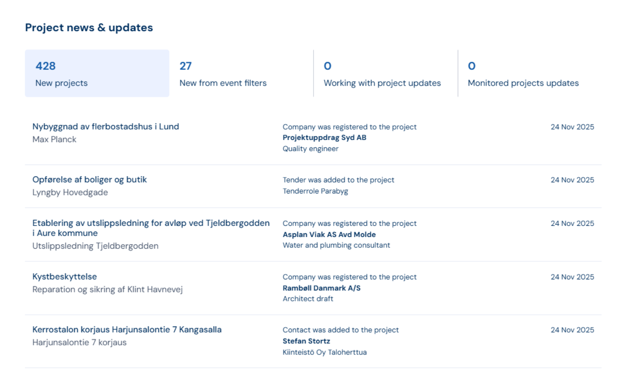Click Max Planck subtitle
This screenshot has width=627, height=392.
54,139
